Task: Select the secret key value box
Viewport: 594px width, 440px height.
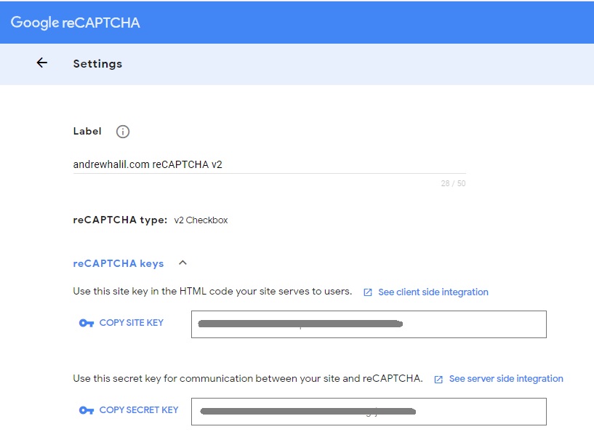Action: pos(369,412)
